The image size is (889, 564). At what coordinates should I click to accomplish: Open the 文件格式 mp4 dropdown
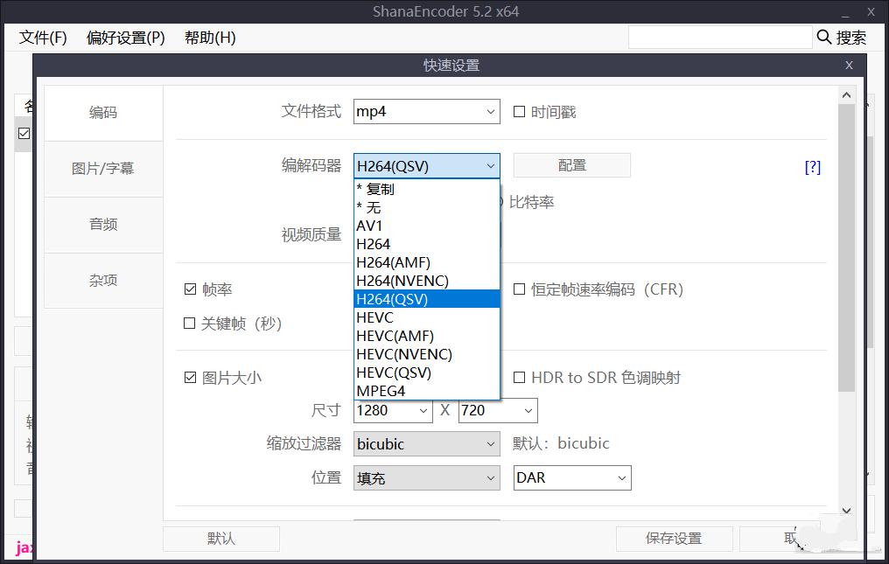pyautogui.click(x=426, y=112)
